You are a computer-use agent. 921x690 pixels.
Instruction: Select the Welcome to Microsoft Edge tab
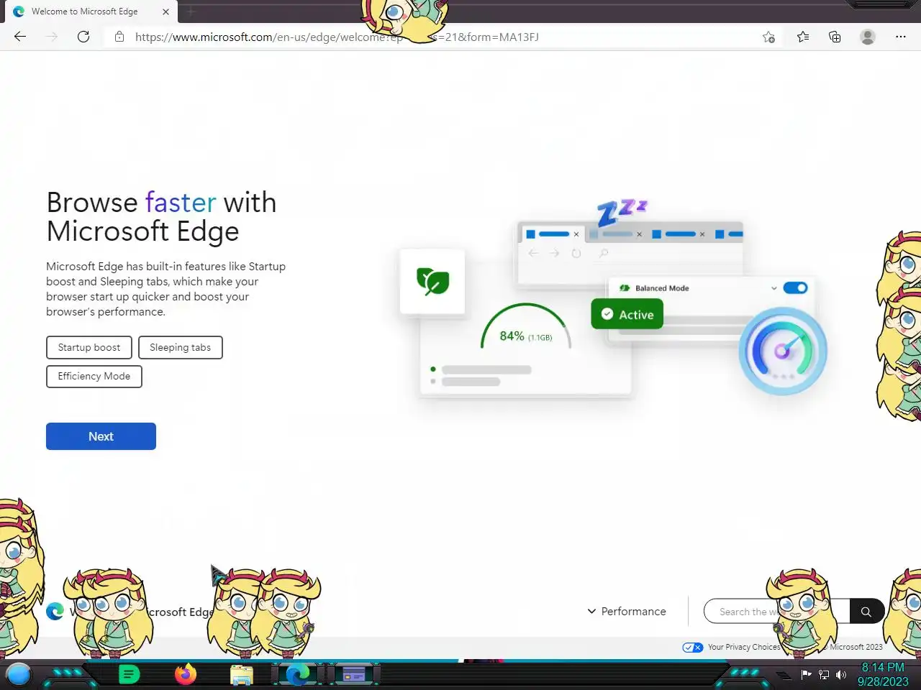tap(89, 11)
